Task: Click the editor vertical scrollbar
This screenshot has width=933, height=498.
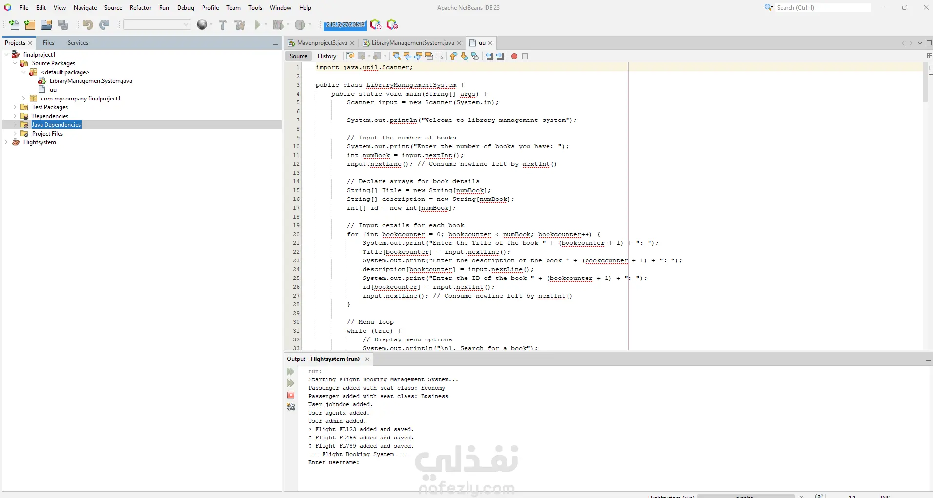Action: tap(926, 83)
